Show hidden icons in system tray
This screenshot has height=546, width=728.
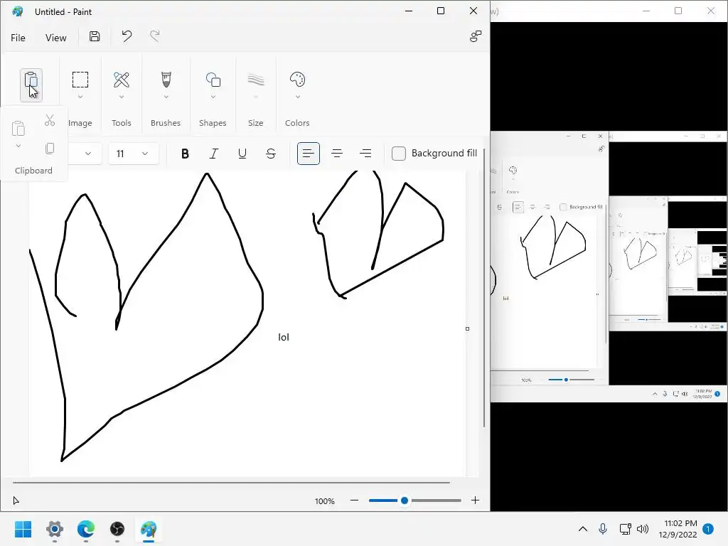coord(583,529)
